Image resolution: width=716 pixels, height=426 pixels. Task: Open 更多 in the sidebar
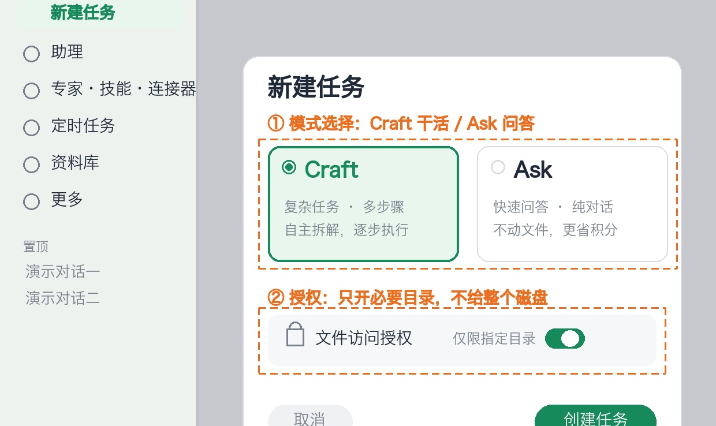point(67,199)
